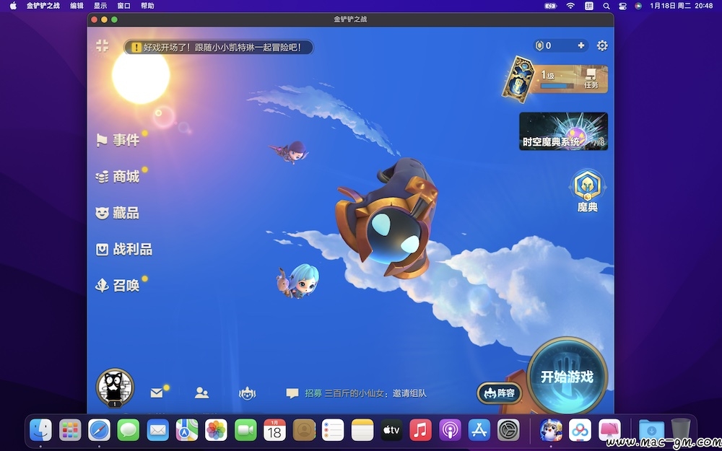
Task: Open Maps from the Dock
Action: 187,430
